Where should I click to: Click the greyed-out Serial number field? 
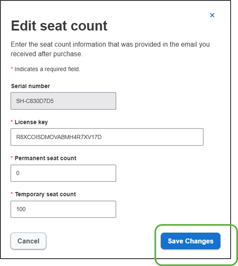63,101
